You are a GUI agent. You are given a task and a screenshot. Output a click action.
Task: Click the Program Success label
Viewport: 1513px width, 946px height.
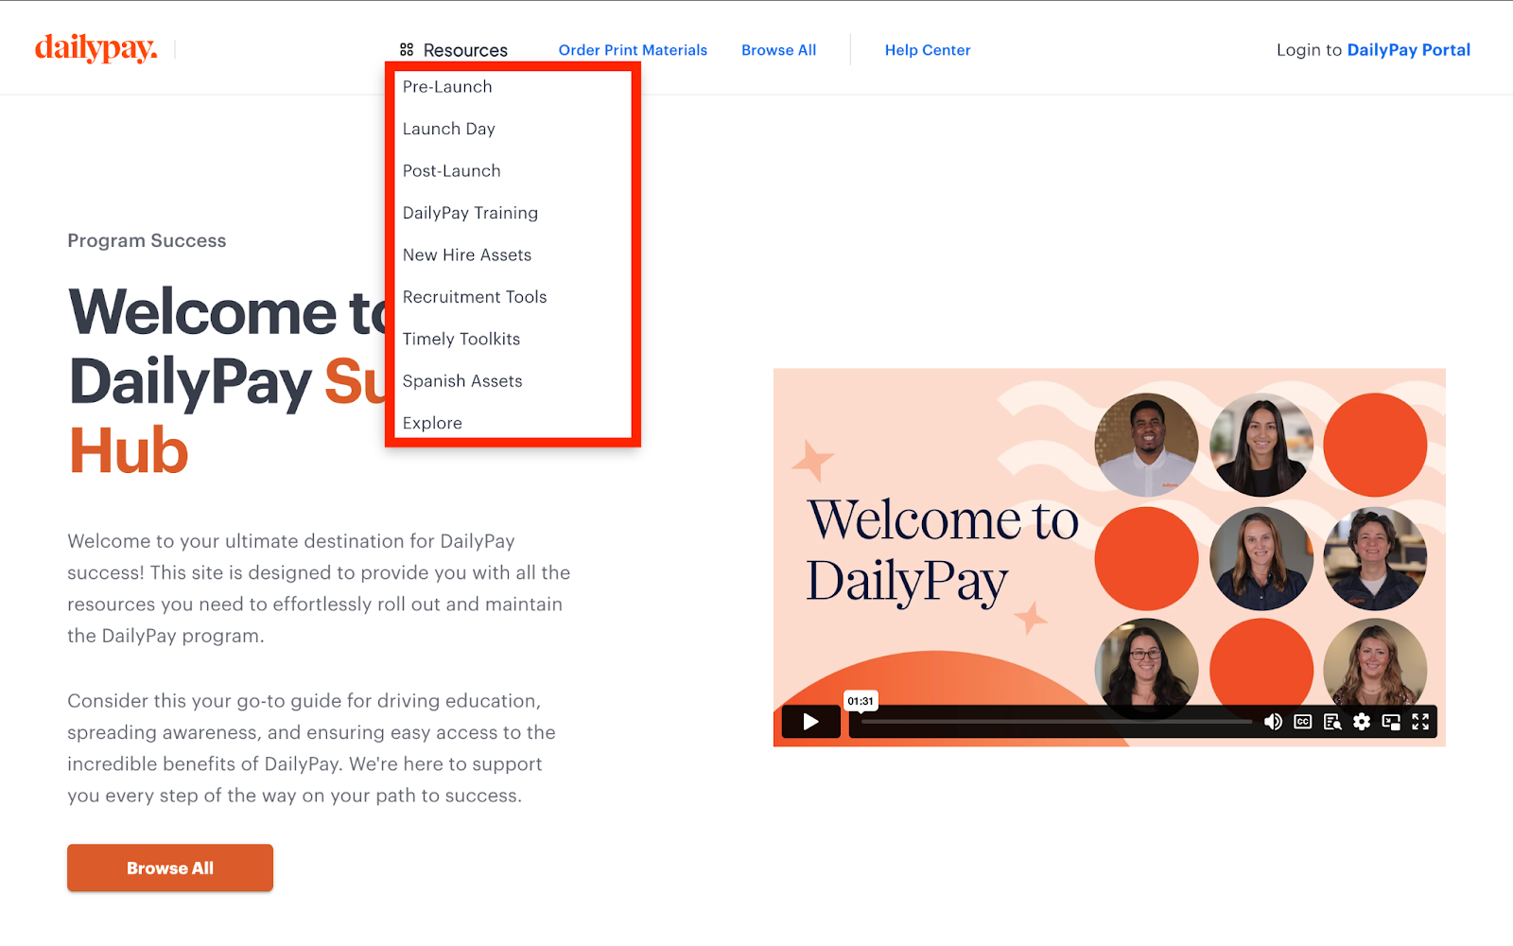tap(147, 240)
